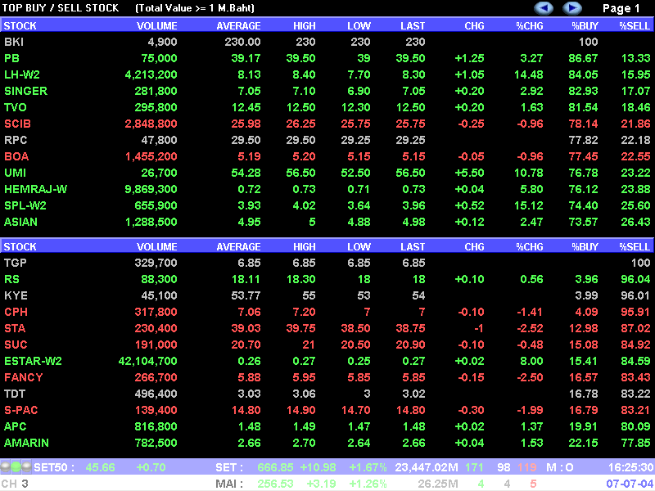655x491 pixels.
Task: Click the bottom table AVERAGE column header
Action: tap(238, 247)
